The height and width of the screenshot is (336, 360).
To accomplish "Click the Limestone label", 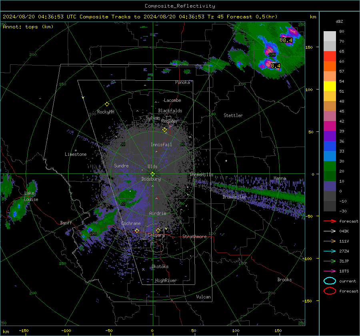I will pos(76,154).
